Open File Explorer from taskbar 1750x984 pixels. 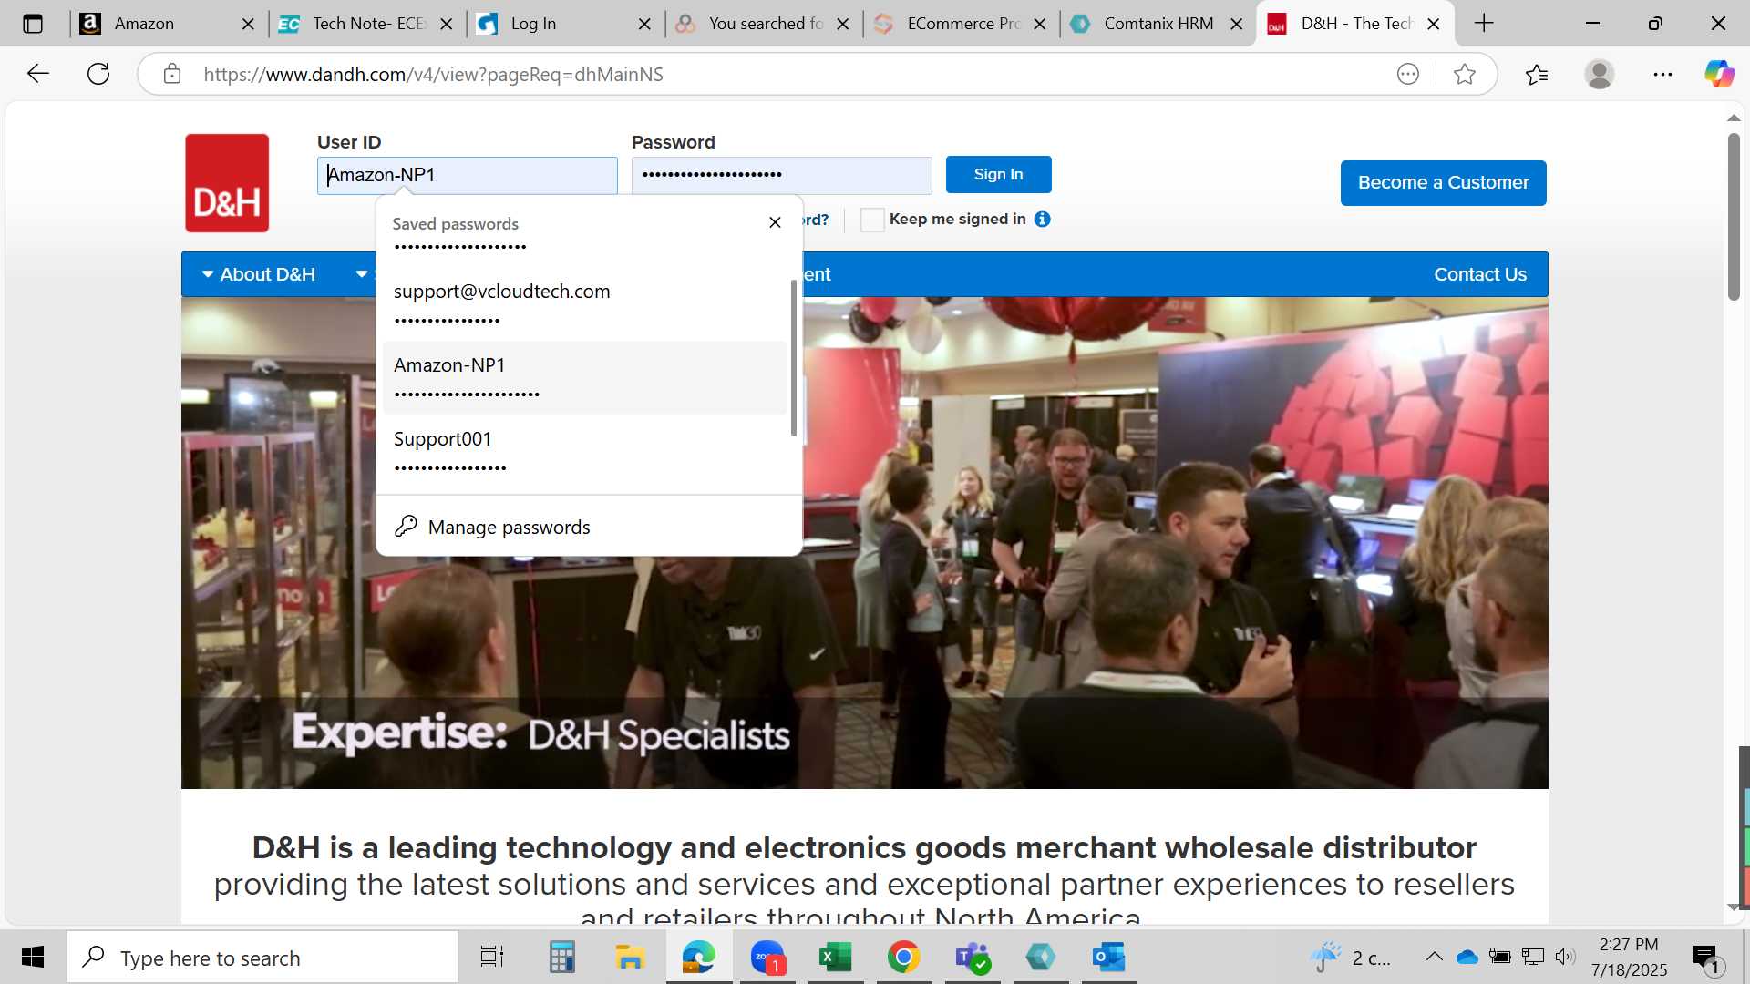630,958
